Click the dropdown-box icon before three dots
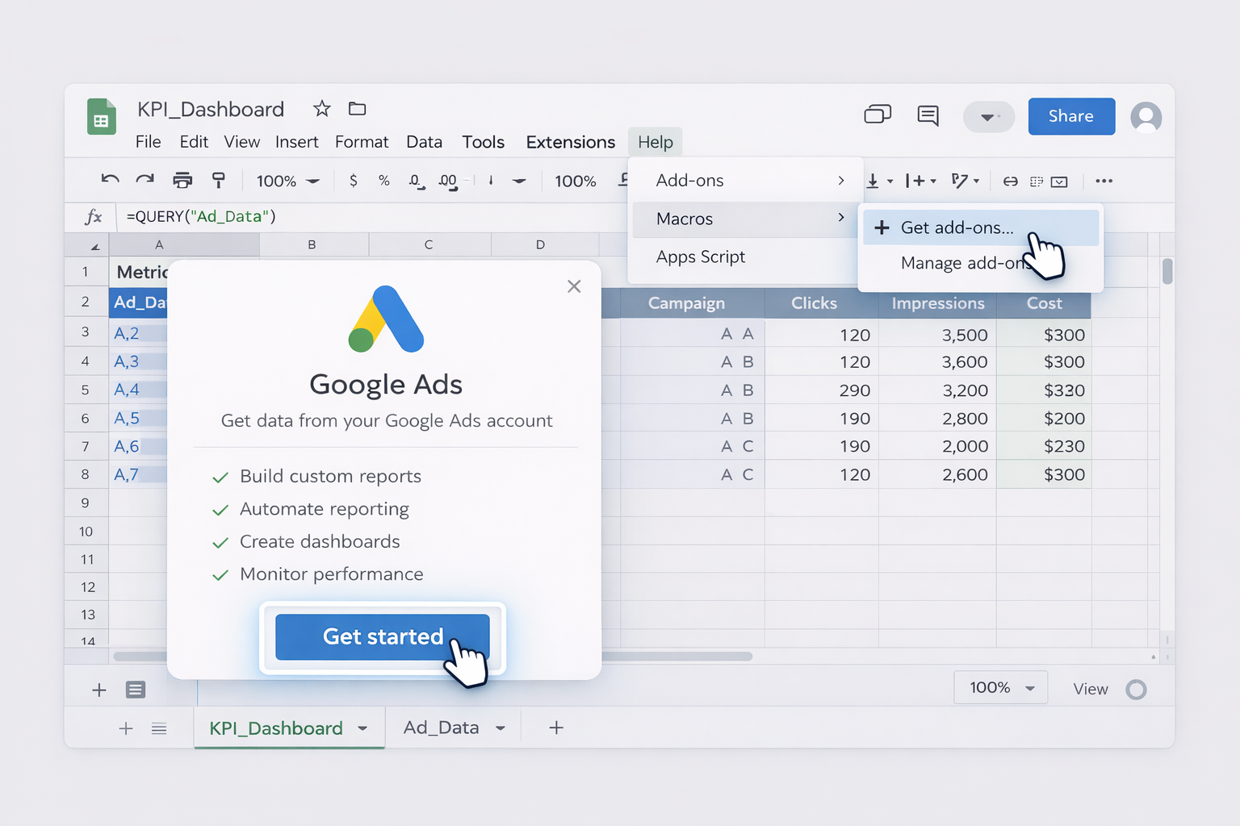1240x826 pixels. 1059,181
